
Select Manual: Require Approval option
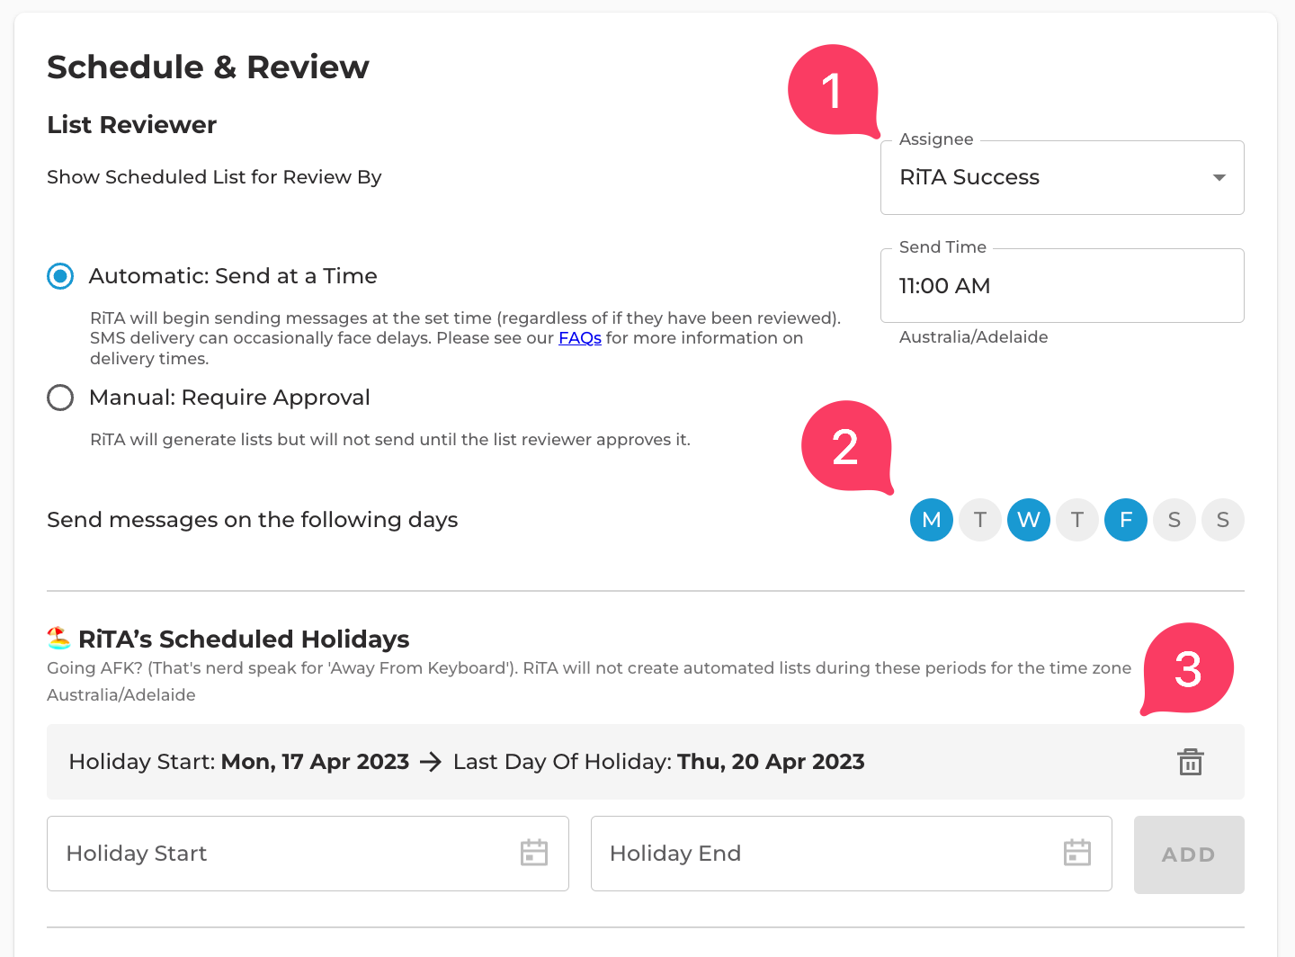pos(60,398)
